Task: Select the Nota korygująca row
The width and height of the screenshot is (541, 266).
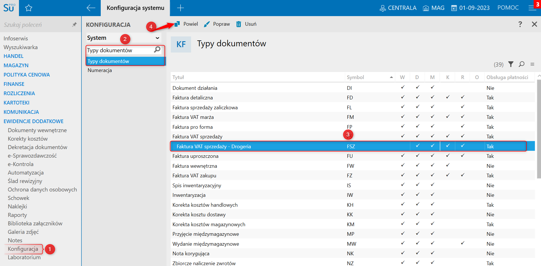Action: click(353, 254)
